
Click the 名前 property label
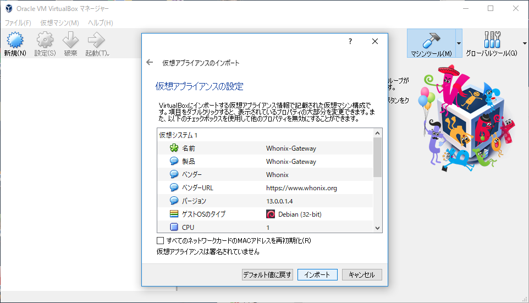pyautogui.click(x=189, y=148)
